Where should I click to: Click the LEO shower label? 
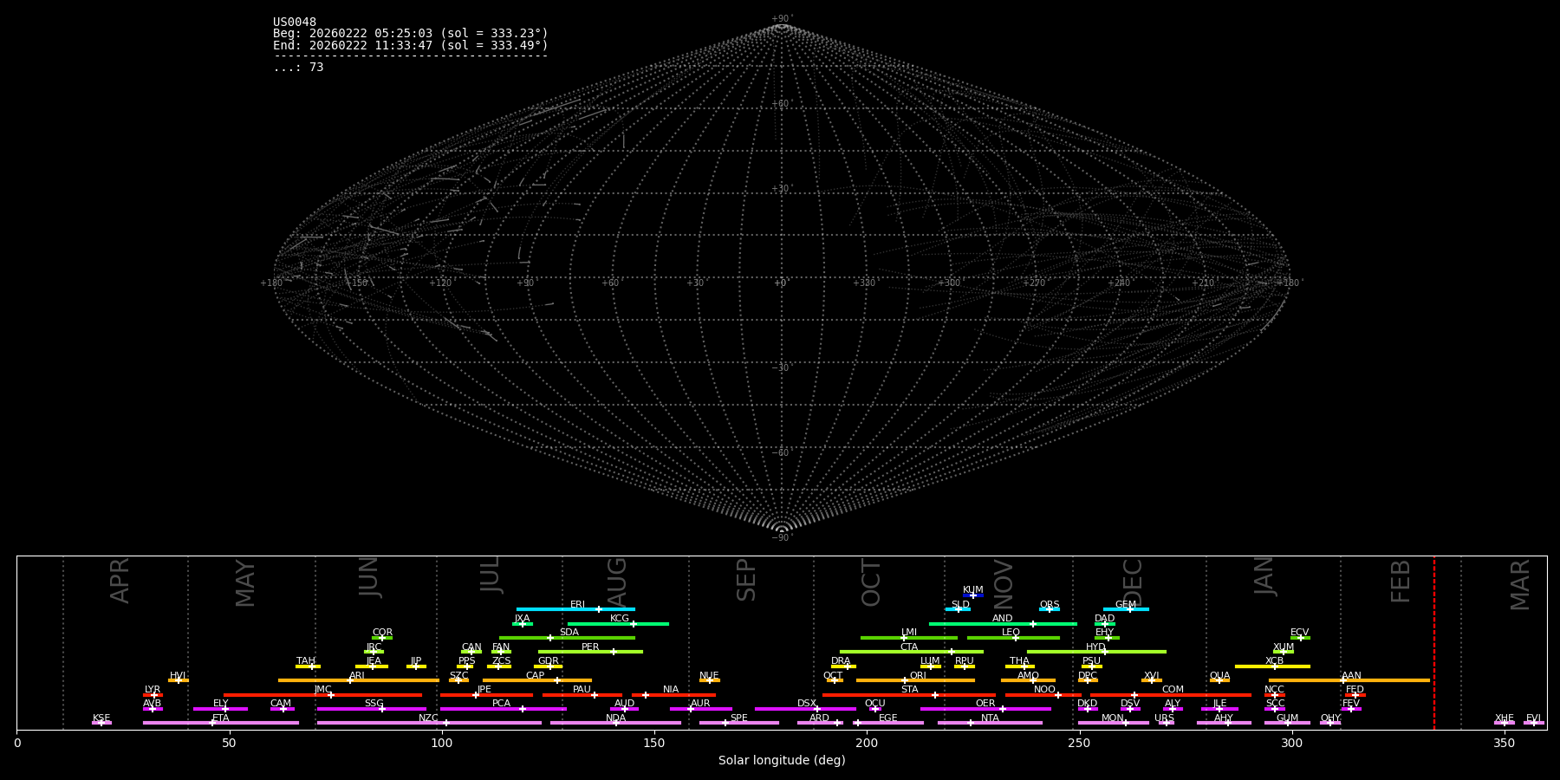(x=1011, y=633)
